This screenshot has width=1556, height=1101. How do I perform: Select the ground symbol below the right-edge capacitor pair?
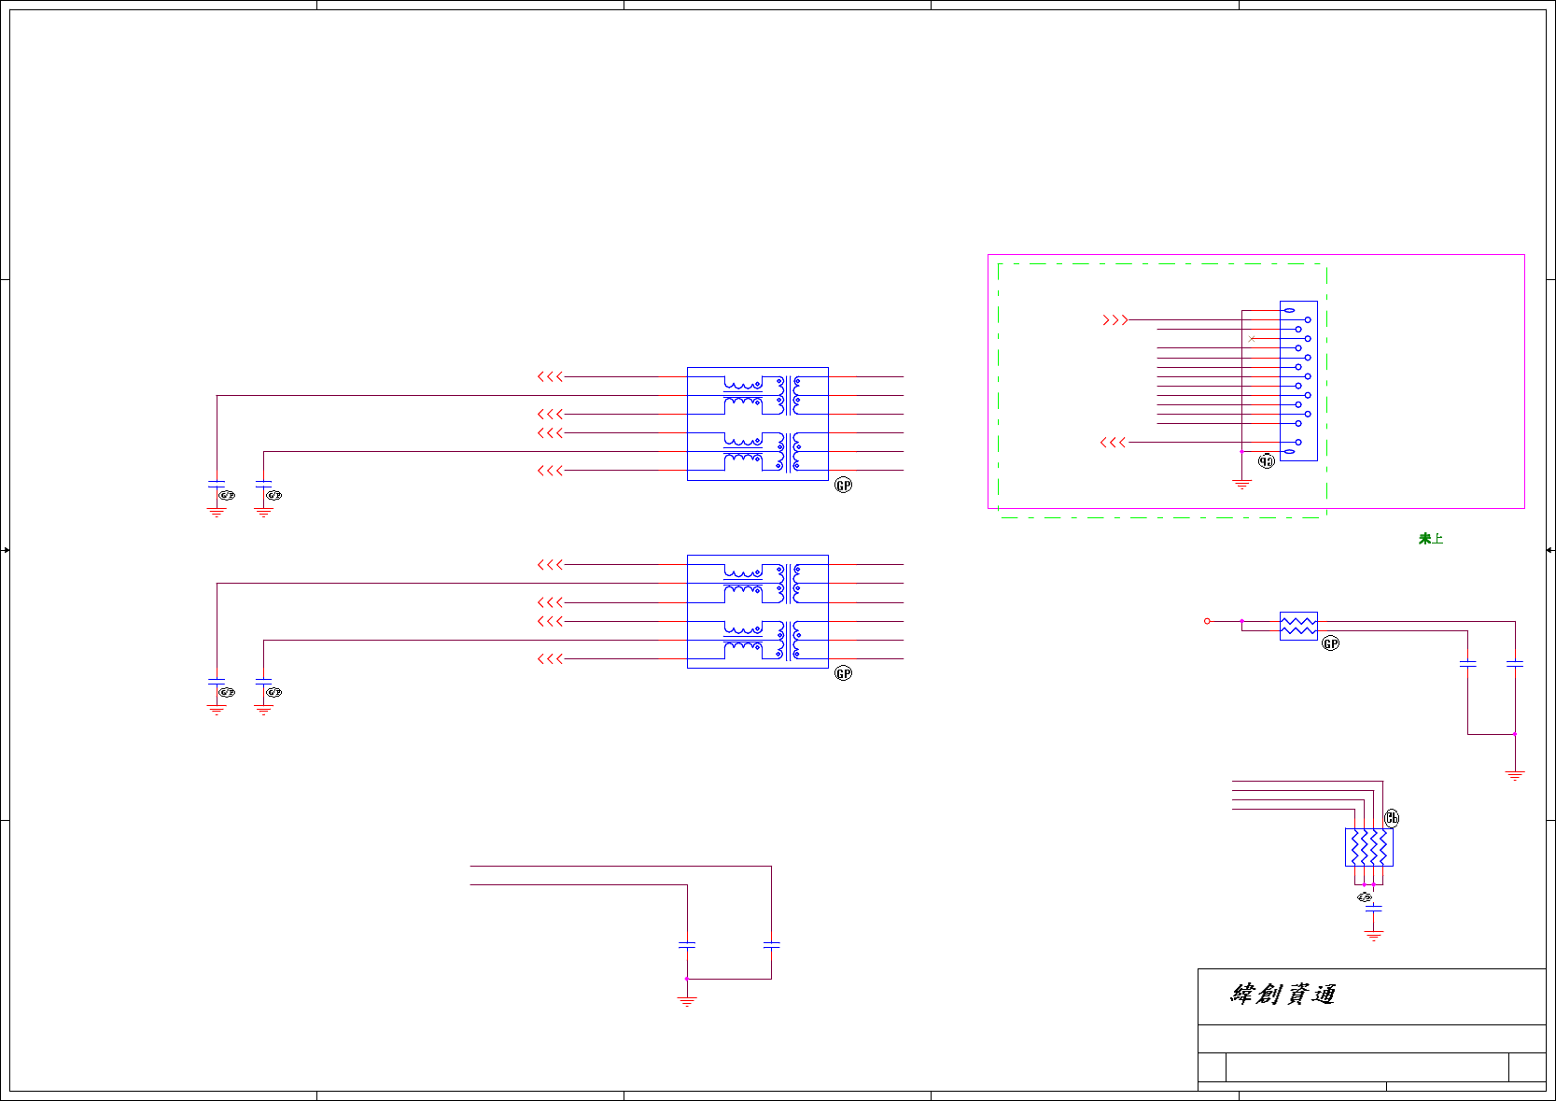1515,775
